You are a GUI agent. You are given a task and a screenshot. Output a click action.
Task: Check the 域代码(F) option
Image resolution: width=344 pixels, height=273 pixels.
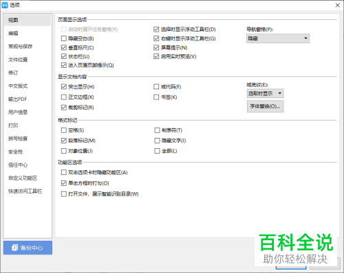point(156,86)
